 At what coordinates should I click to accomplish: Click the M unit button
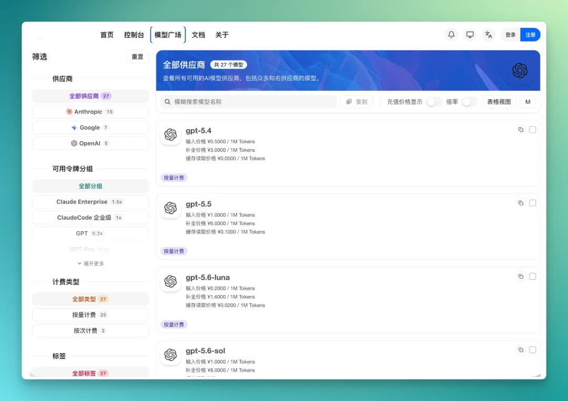pos(528,102)
